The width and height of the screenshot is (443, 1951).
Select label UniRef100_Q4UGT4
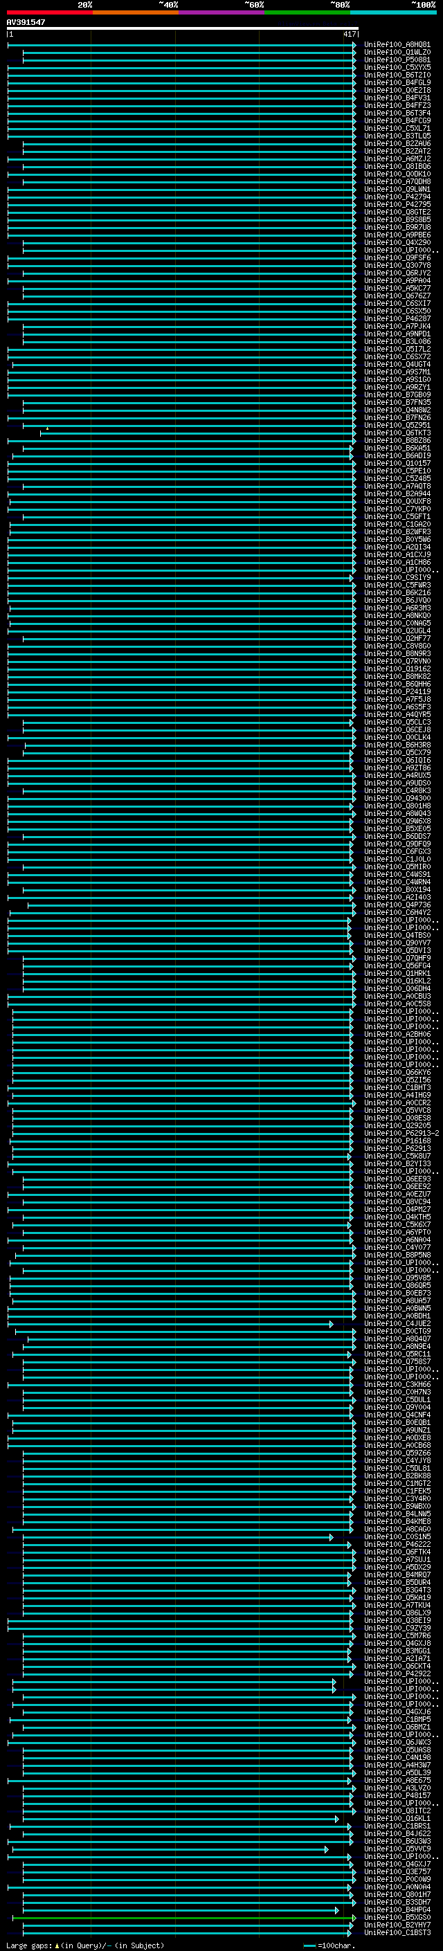coord(397,364)
